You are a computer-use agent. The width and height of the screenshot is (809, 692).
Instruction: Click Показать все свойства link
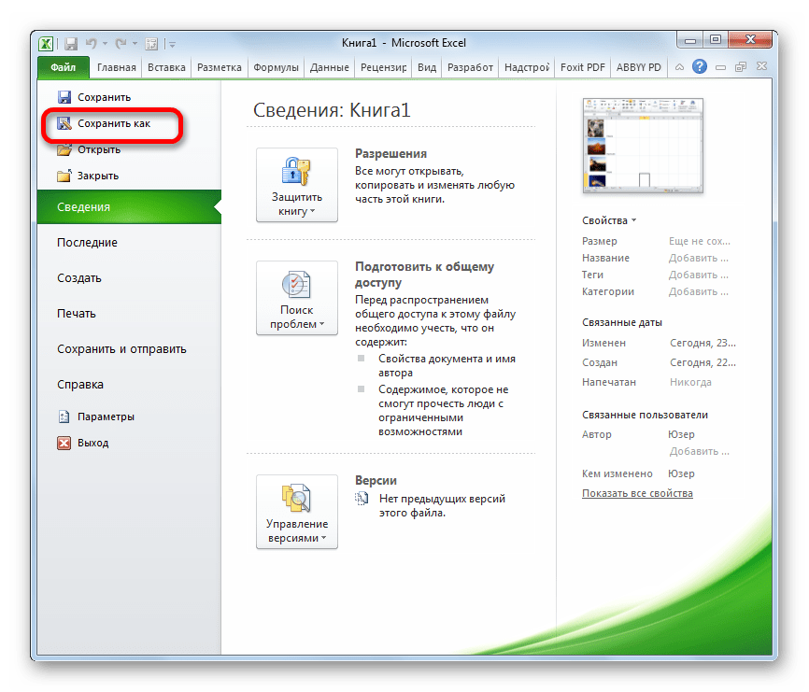pos(637,493)
